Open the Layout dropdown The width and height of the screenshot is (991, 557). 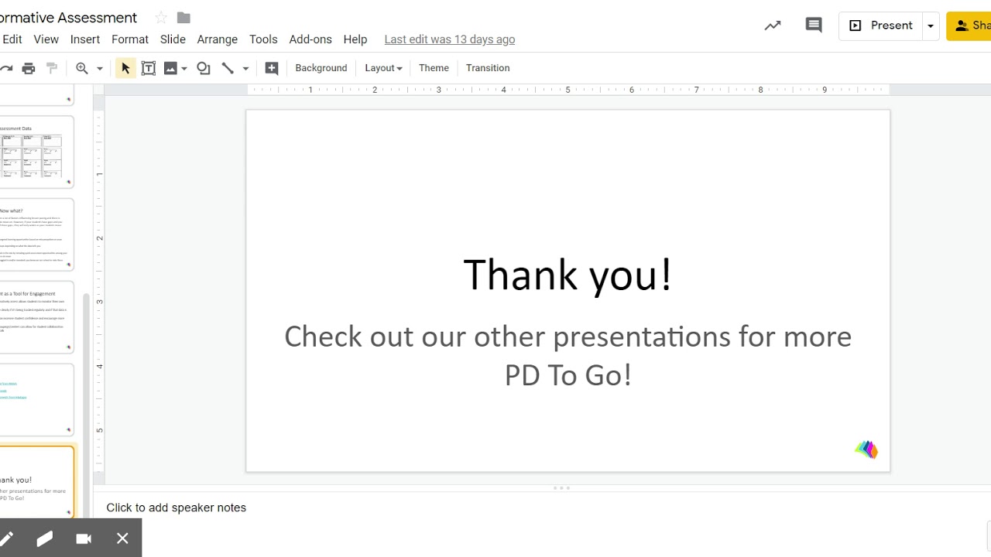pos(383,68)
